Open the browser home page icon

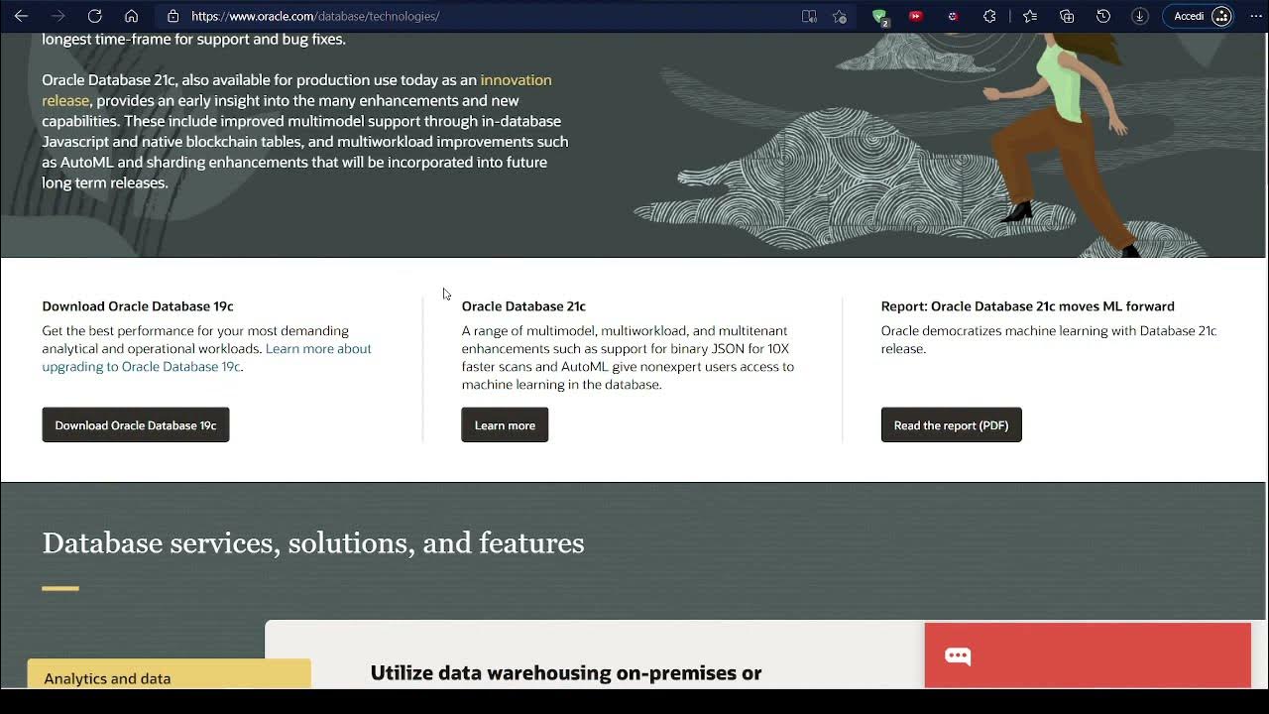131,16
